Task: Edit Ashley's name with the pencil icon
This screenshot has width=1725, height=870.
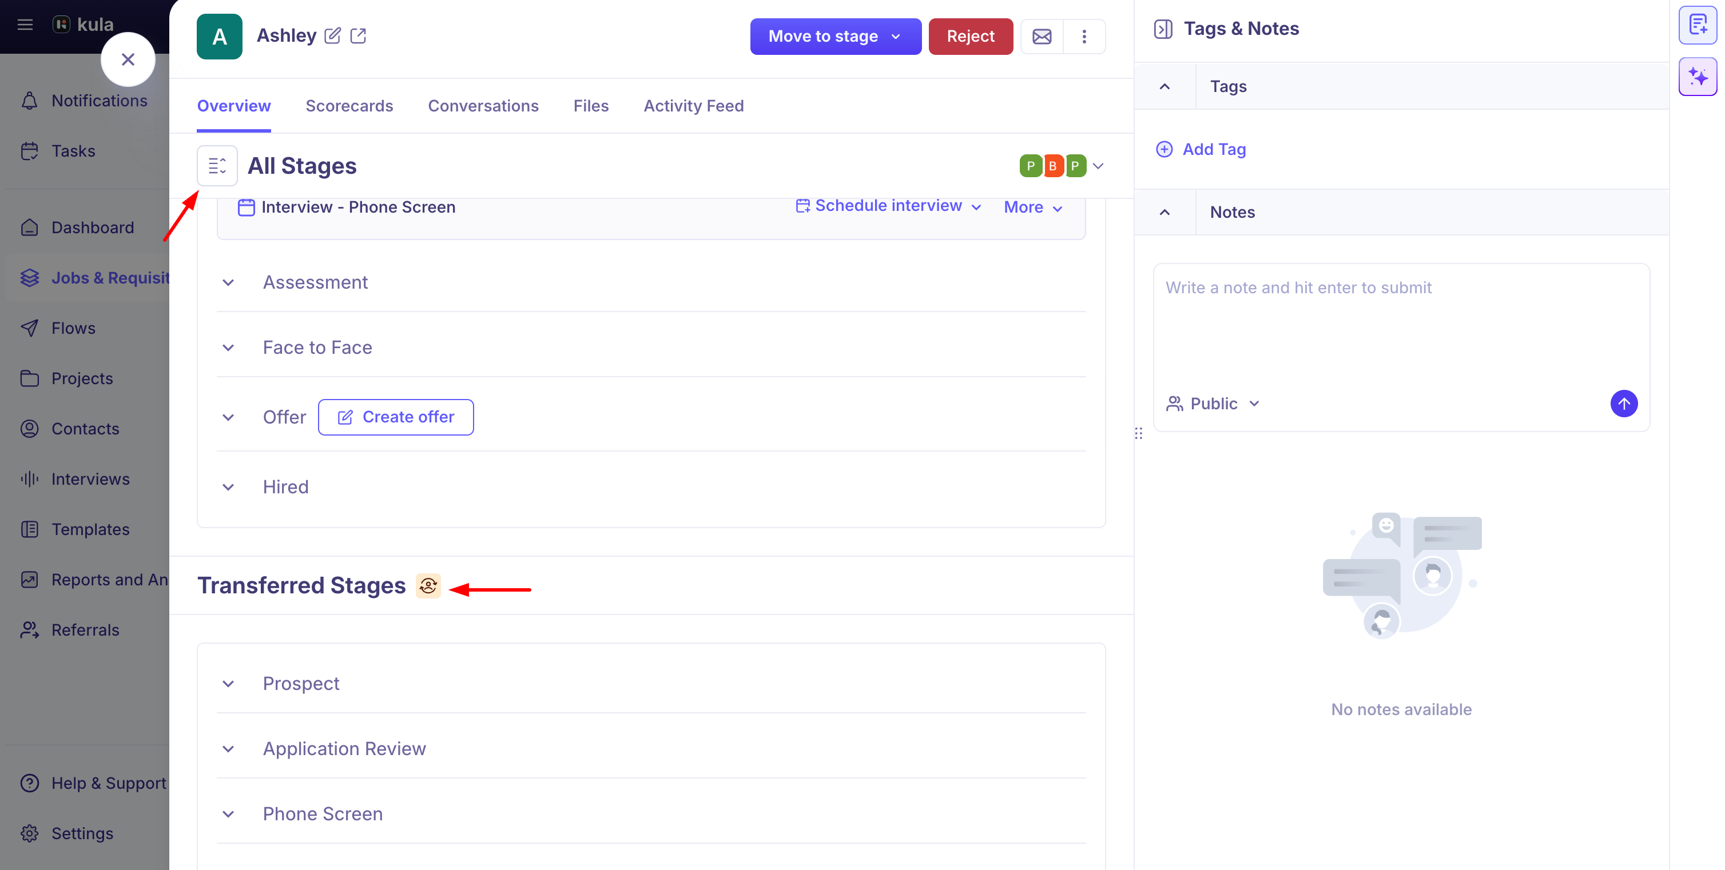Action: 333,35
